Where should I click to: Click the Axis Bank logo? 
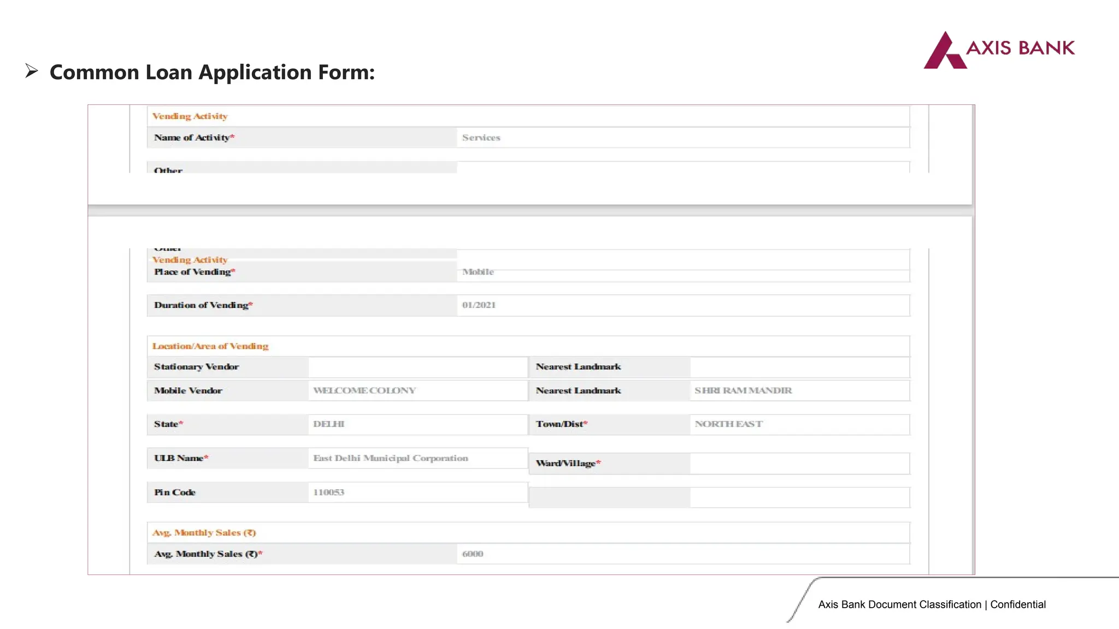[x=999, y=50]
